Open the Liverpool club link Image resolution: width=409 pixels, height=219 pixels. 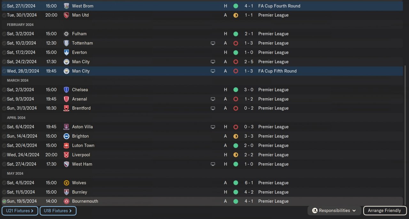81,155
